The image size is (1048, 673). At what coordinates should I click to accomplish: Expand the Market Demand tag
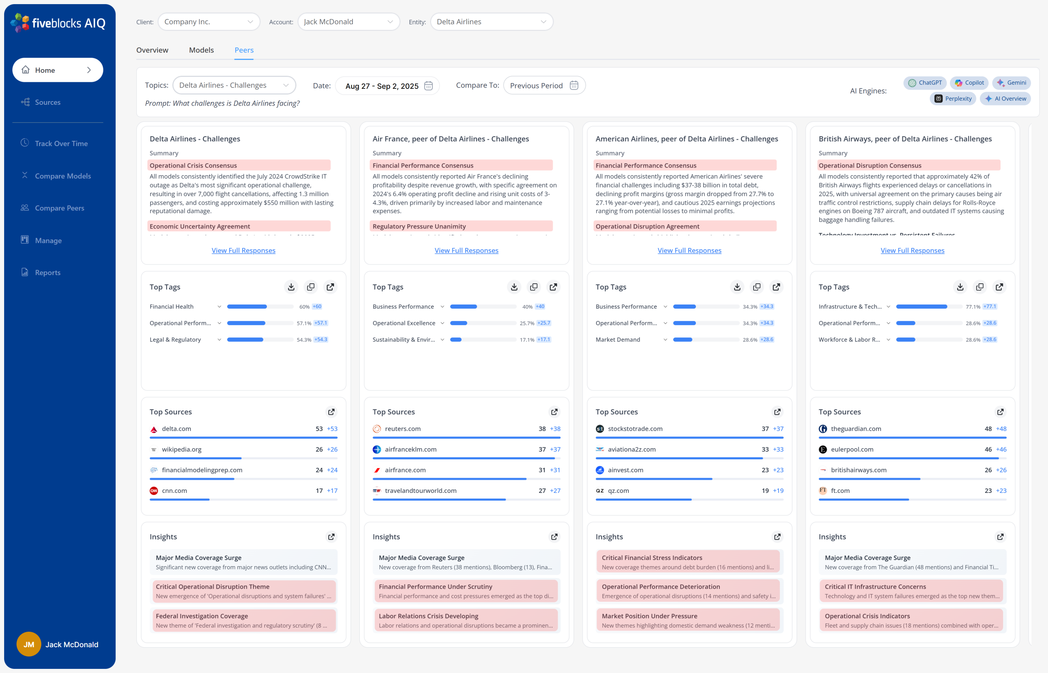(665, 339)
